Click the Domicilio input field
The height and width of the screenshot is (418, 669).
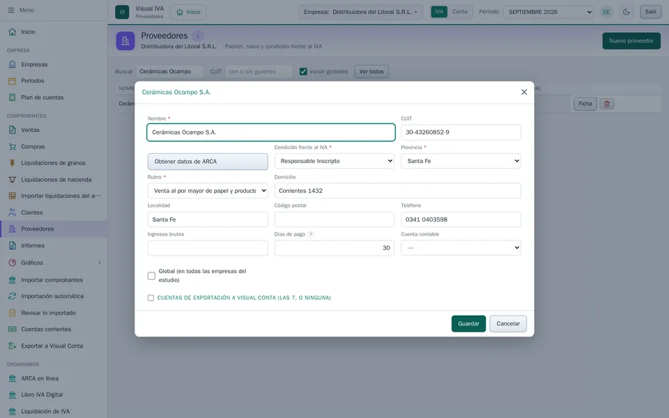click(x=398, y=191)
